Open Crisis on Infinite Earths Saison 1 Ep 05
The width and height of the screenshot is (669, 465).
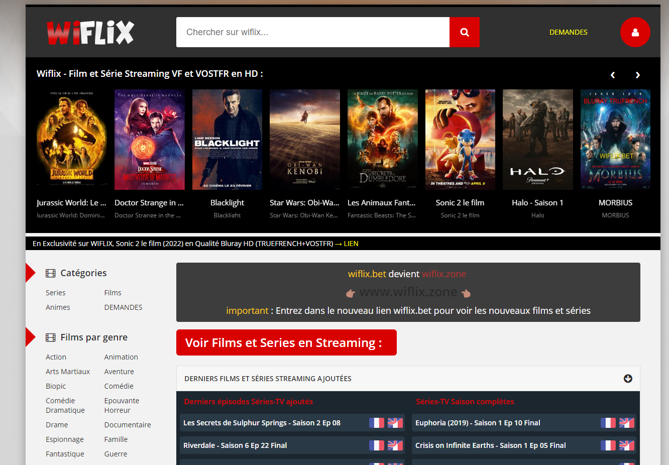tap(490, 445)
